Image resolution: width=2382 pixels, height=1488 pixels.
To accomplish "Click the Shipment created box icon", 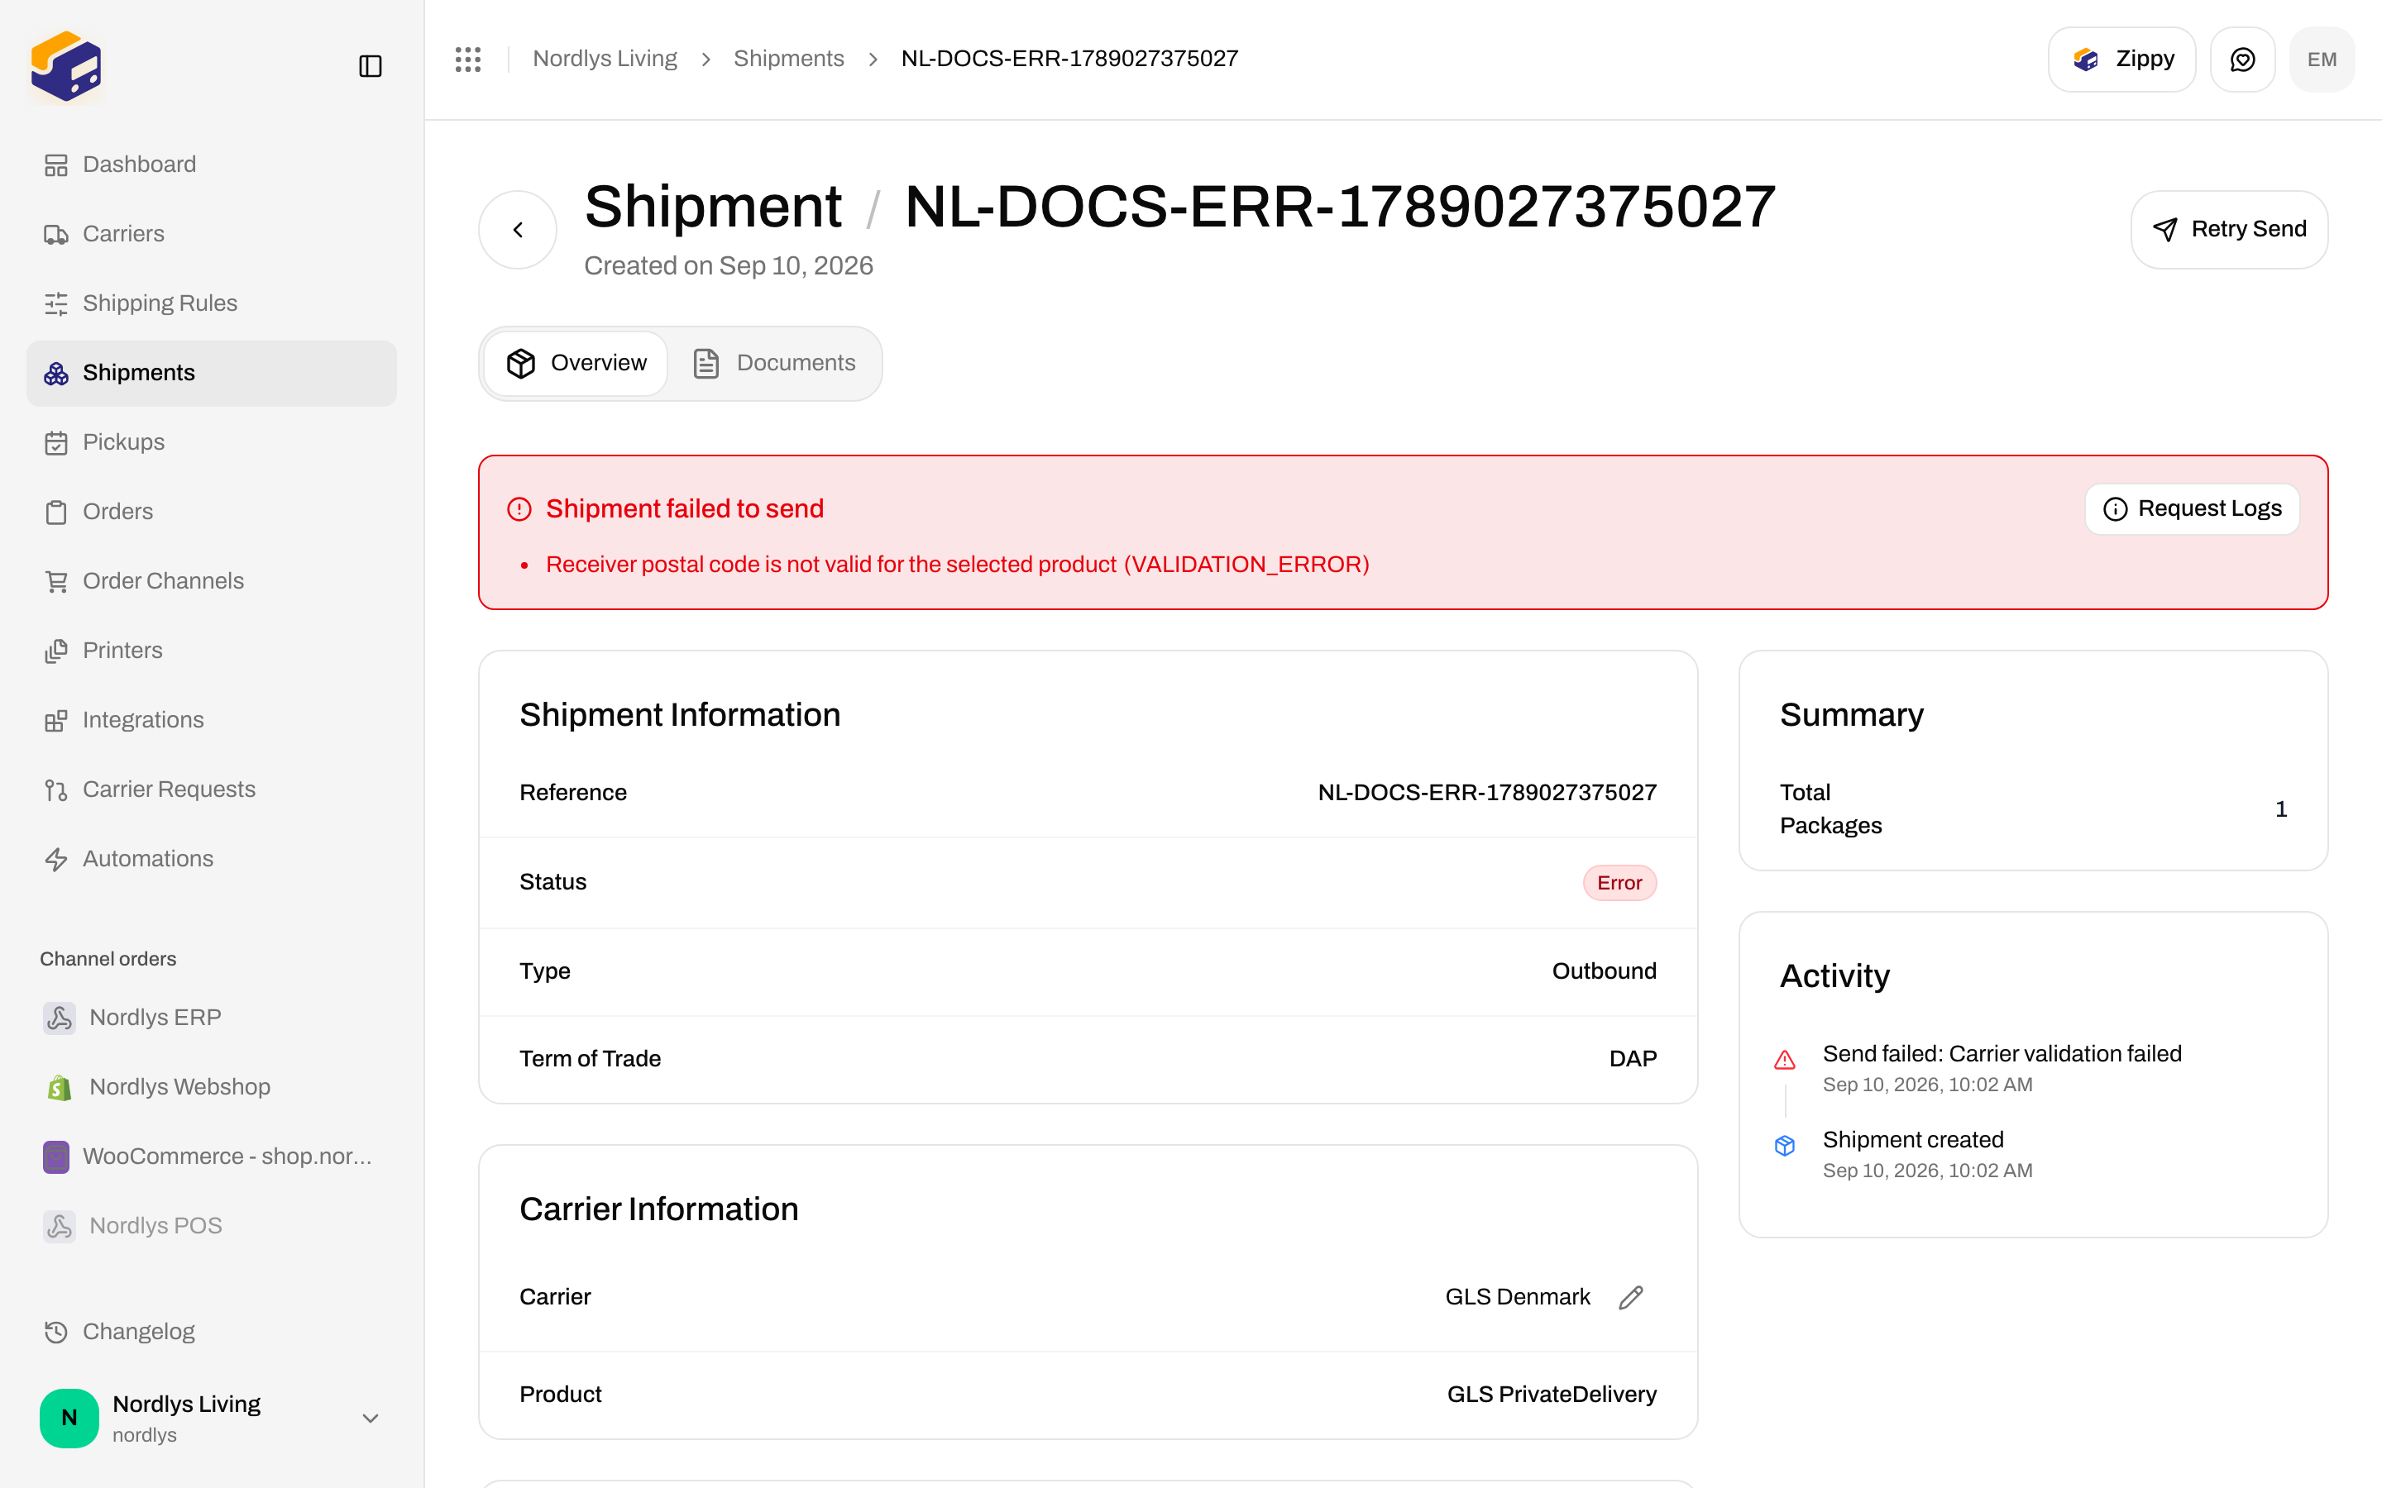I will pyautogui.click(x=1785, y=1146).
